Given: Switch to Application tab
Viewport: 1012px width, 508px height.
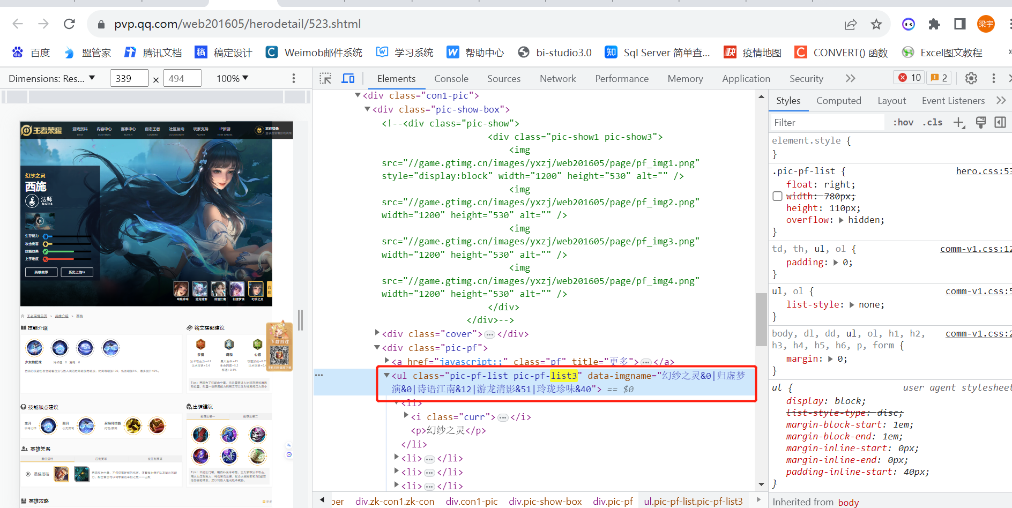Looking at the screenshot, I should point(746,79).
